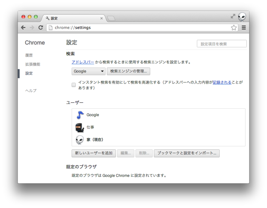Select the 設定 browser tab

pyautogui.click(x=73, y=18)
